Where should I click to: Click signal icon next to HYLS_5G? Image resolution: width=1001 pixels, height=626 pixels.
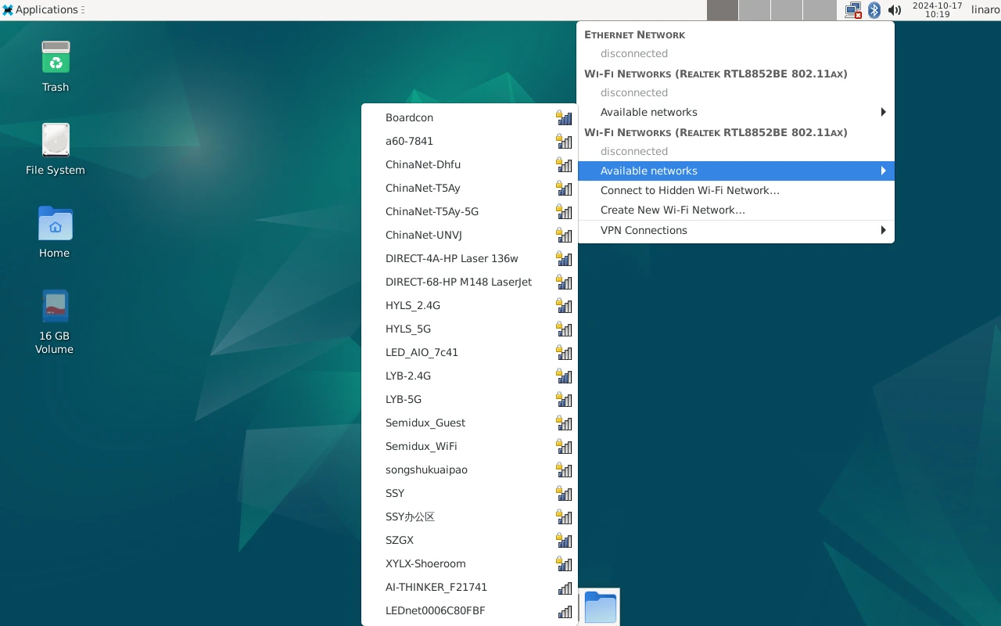564,329
